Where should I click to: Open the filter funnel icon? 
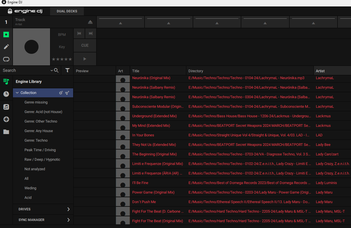67,70
